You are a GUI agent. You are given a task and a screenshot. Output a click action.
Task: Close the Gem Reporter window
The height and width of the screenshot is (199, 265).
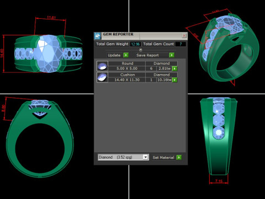tap(184, 35)
